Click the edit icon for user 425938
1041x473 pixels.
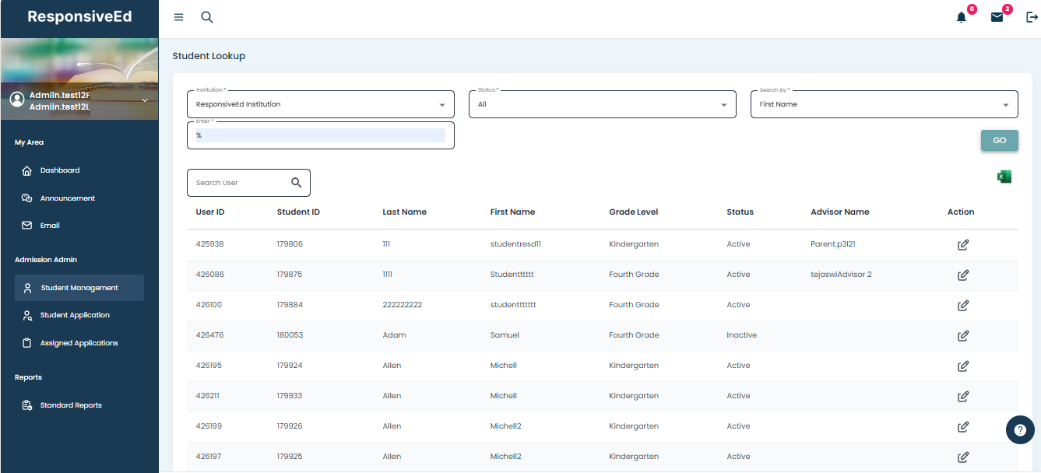tap(962, 244)
